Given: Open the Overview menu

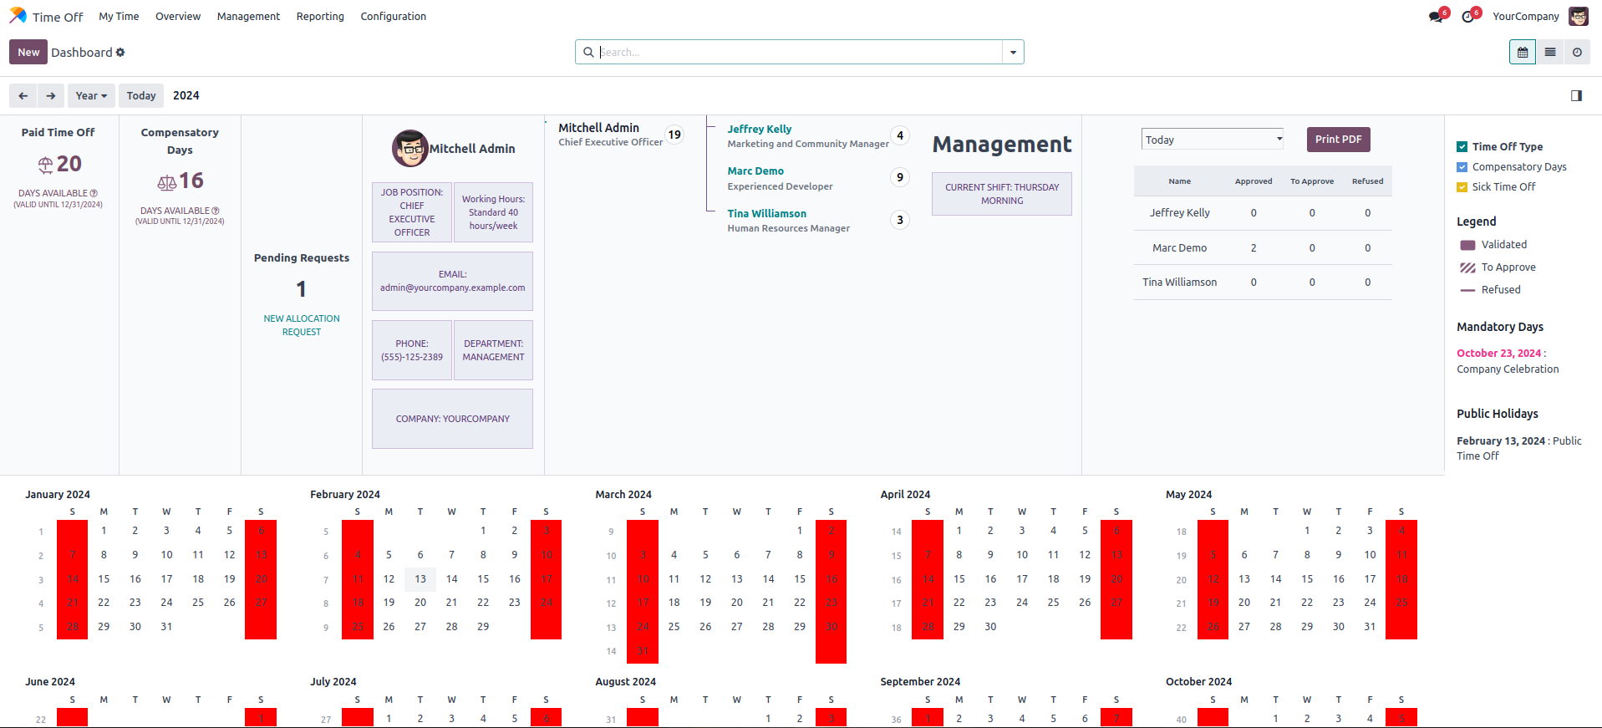Looking at the screenshot, I should click(178, 17).
